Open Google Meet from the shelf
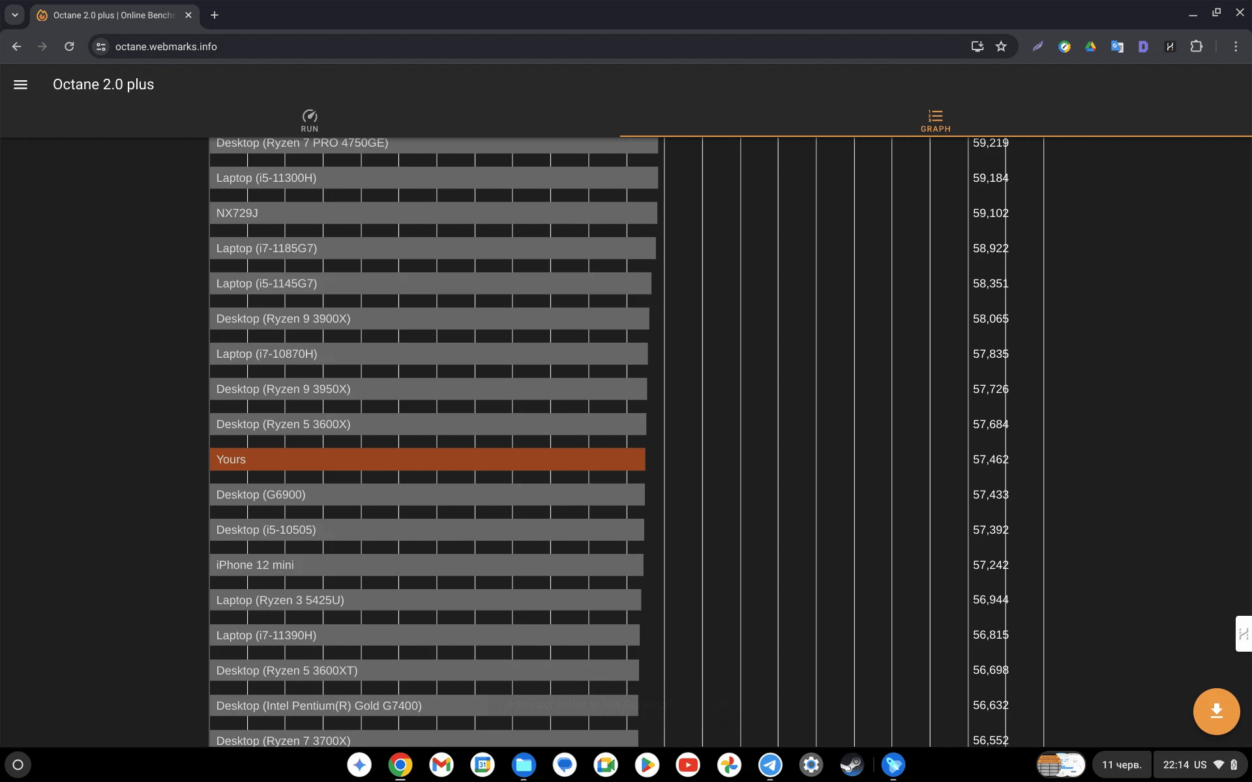Viewport: 1252px width, 782px height. [606, 764]
